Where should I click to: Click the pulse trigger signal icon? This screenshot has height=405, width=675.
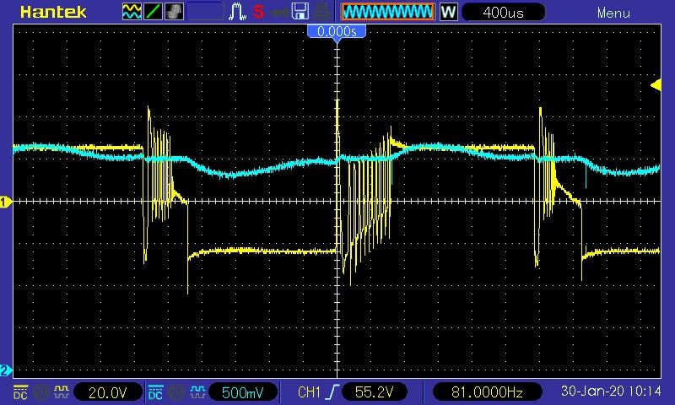(x=237, y=12)
